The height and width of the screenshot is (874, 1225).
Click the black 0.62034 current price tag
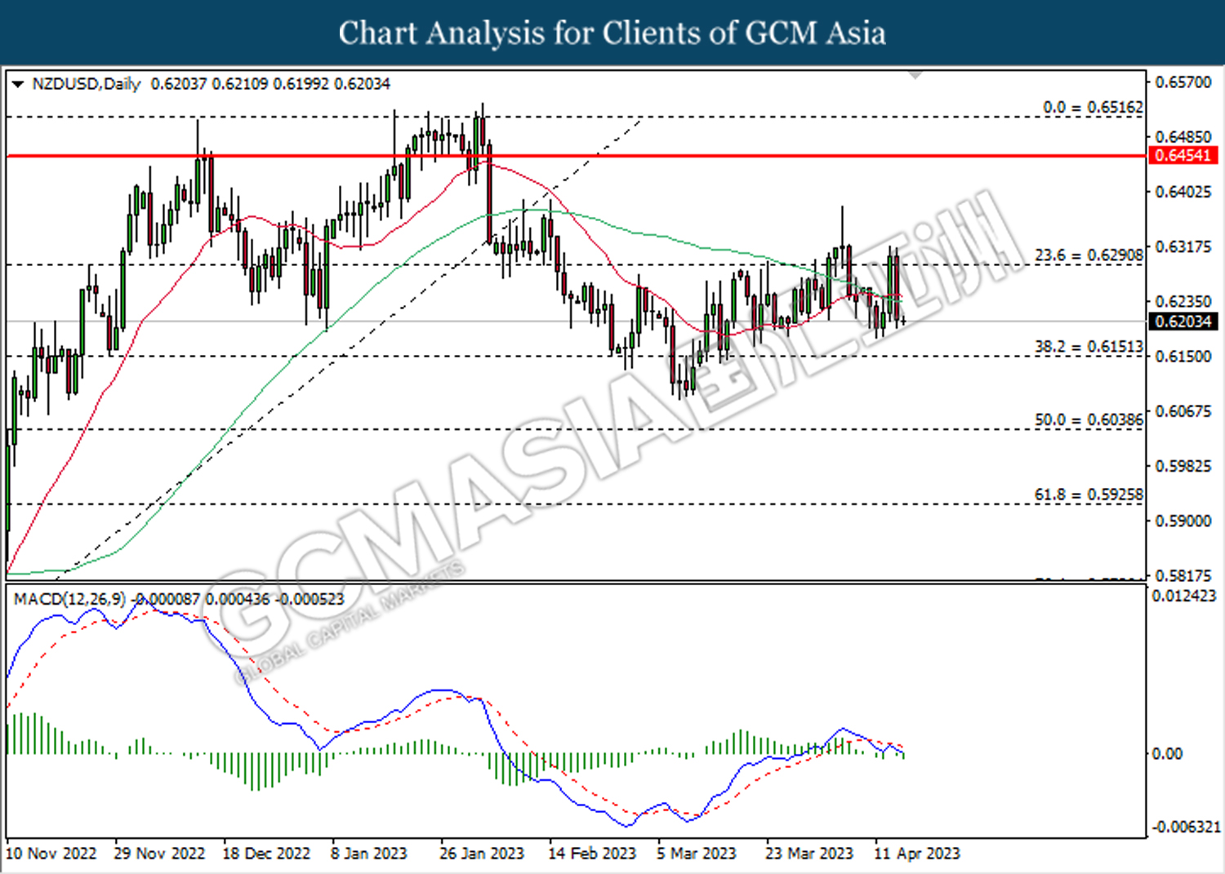click(1183, 322)
